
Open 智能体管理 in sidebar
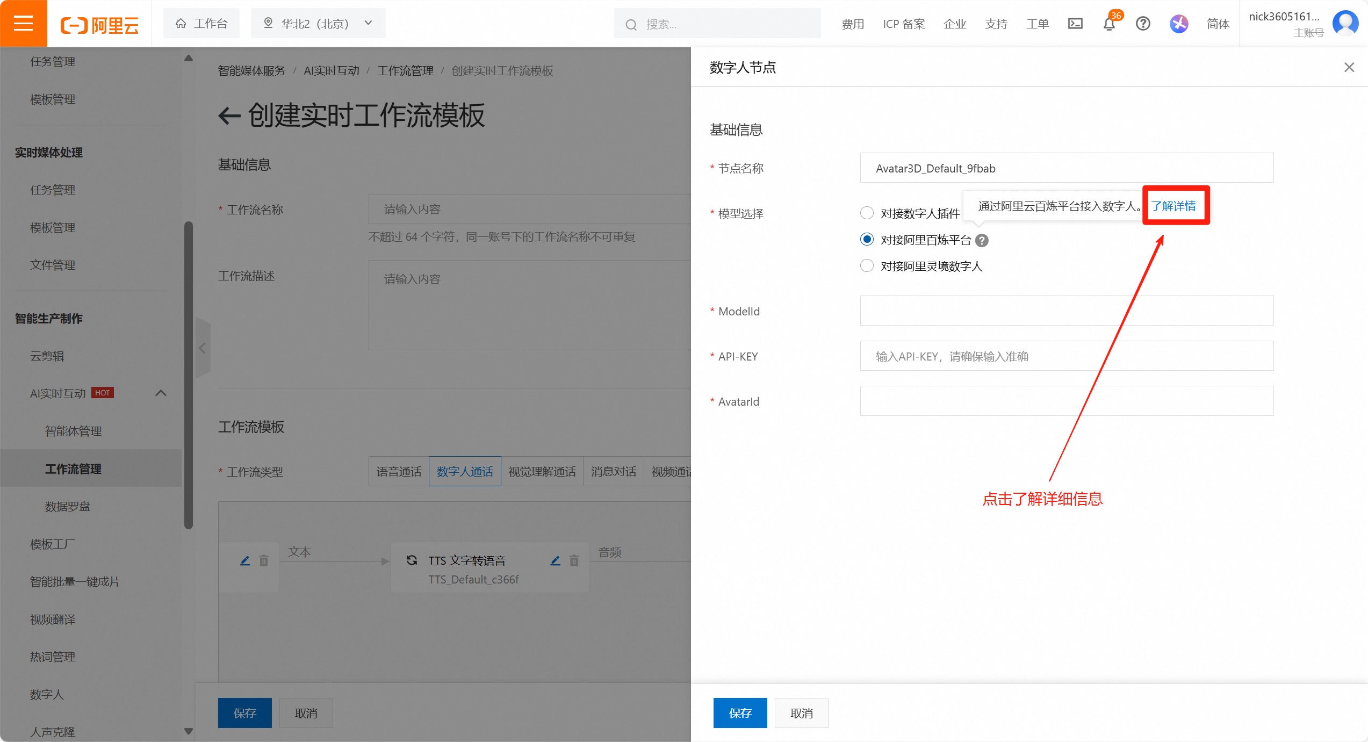click(x=74, y=431)
